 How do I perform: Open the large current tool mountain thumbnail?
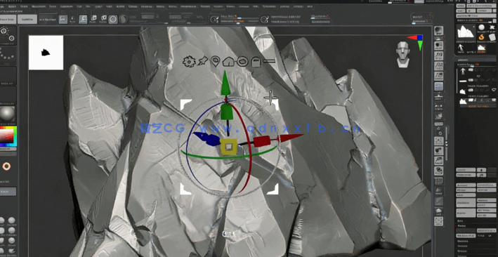466,32
